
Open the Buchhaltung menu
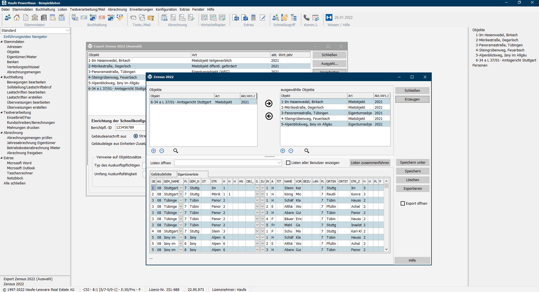[x=45, y=9]
